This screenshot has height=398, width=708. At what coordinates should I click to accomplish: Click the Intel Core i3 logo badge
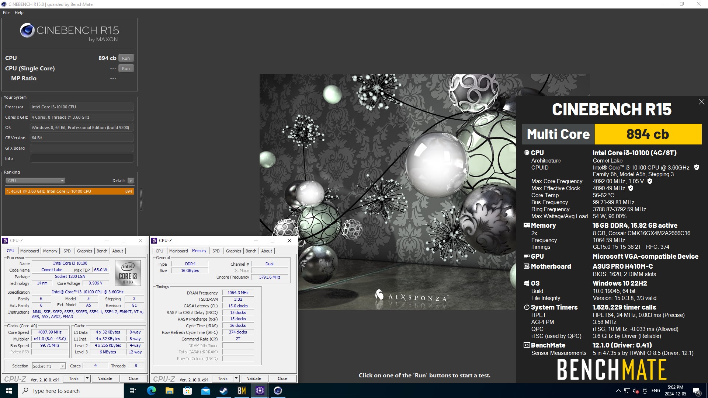coord(128,273)
